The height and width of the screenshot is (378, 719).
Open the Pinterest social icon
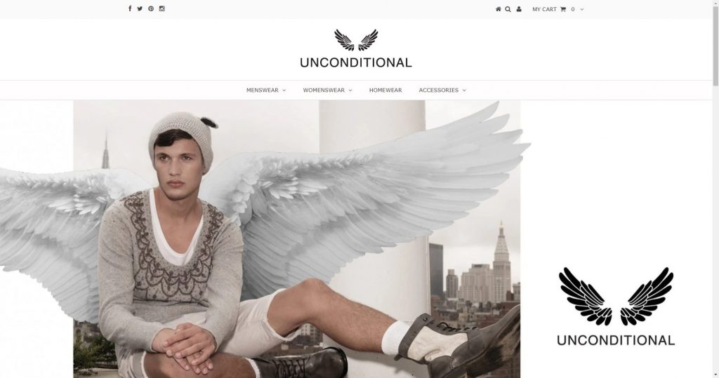click(151, 8)
